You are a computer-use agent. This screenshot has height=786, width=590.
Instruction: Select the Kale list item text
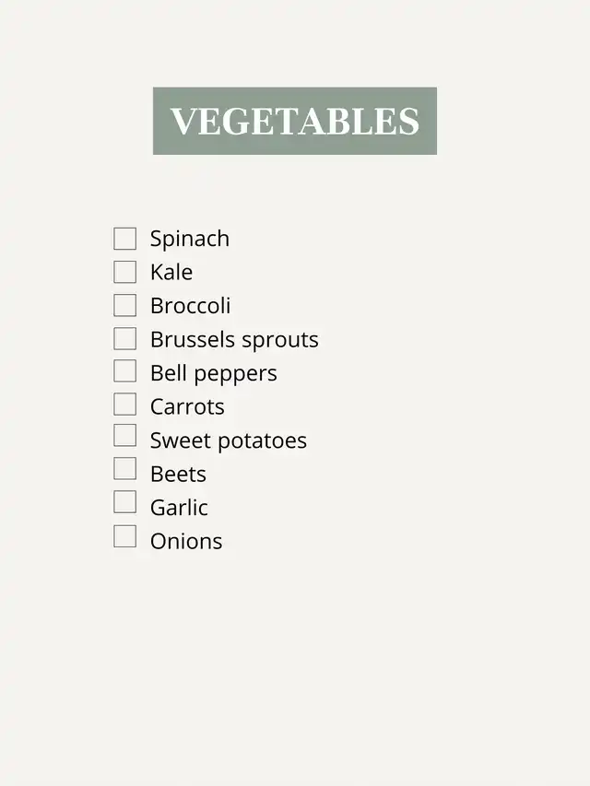171,272
